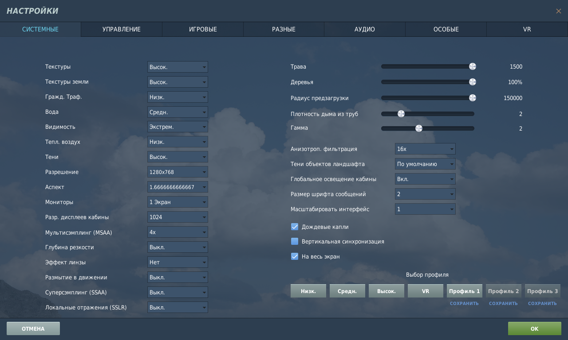The width and height of the screenshot is (568, 340).
Task: Apply the Низк. preset profile
Action: click(308, 291)
